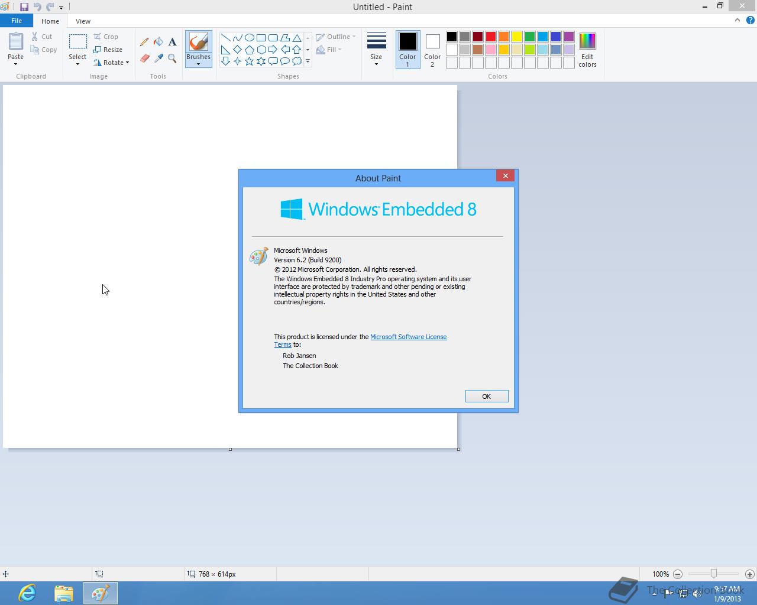This screenshot has width=757, height=605.
Task: Choose the Rounded rectangular callout shape
Action: 273,61
